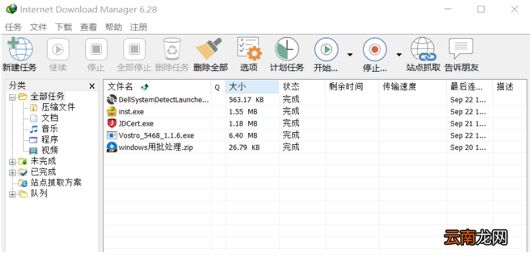The height and width of the screenshot is (256, 532).
Task: Select 程序 category
Action: (50, 140)
